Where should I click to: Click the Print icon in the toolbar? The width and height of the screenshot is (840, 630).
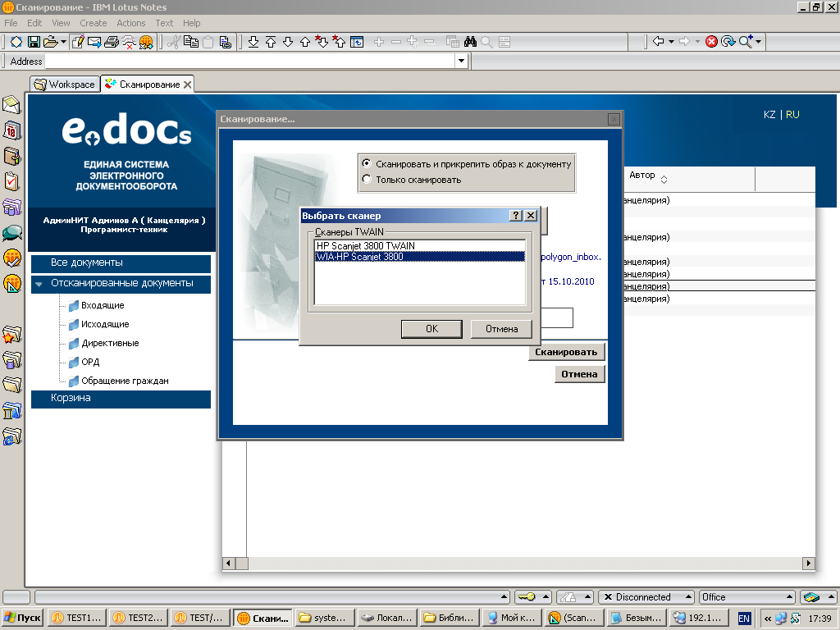(112, 42)
